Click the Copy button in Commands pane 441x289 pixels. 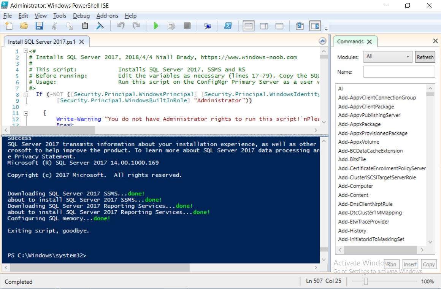click(x=428, y=264)
